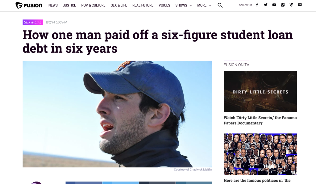The height and width of the screenshot is (184, 316).
Task: Go to the Justice section
Action: [69, 5]
